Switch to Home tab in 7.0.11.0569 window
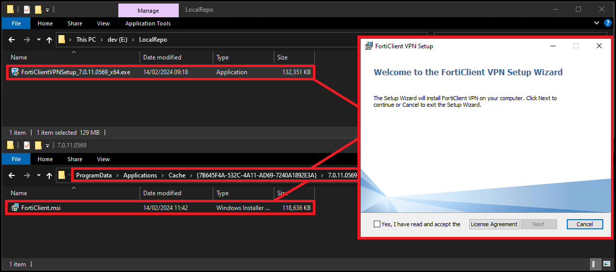This screenshot has width=616, height=272. click(45, 159)
